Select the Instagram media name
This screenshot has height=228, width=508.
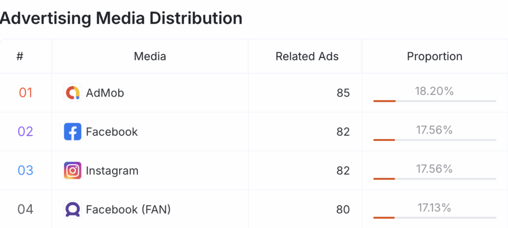click(x=112, y=171)
